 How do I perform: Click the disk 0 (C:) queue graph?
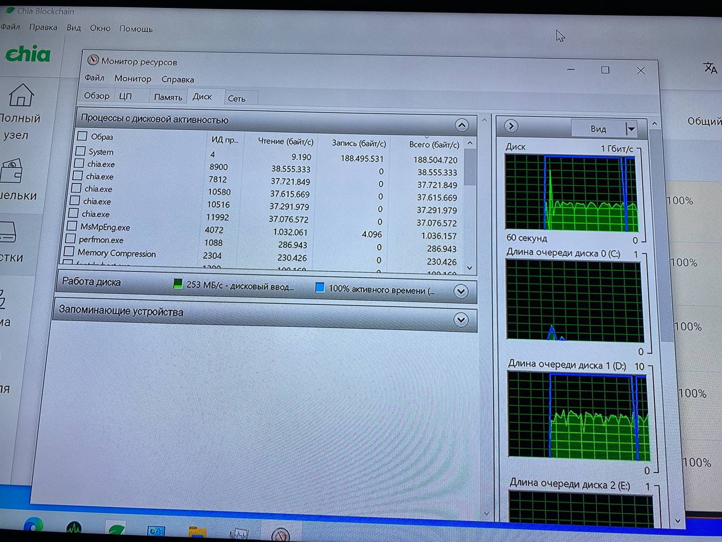[x=574, y=301]
